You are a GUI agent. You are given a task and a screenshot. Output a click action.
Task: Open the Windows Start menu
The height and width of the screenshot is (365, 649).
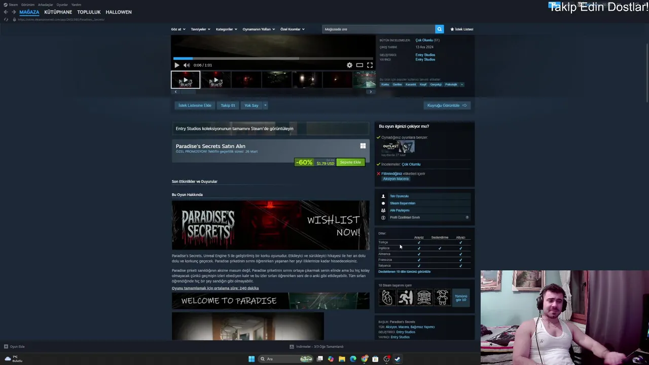(251, 359)
